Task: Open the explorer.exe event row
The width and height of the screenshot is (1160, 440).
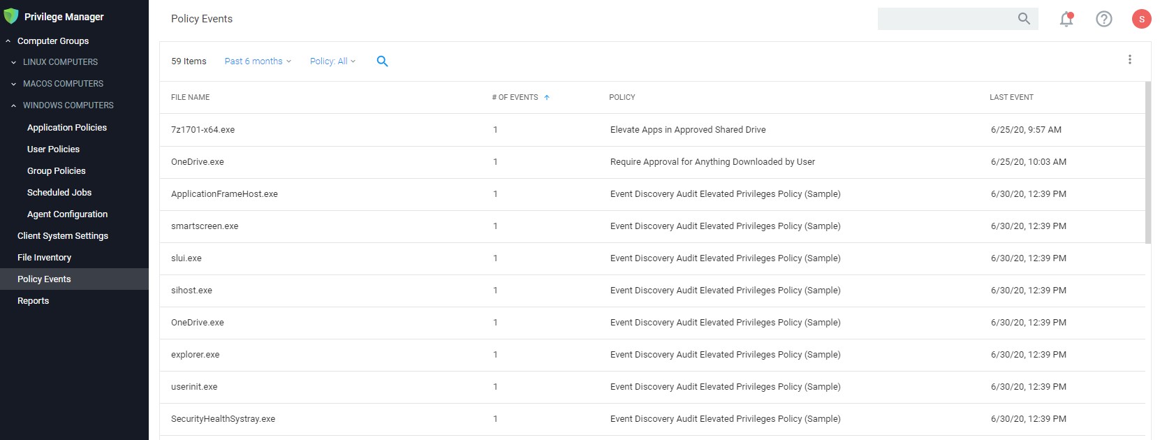Action: [652, 355]
